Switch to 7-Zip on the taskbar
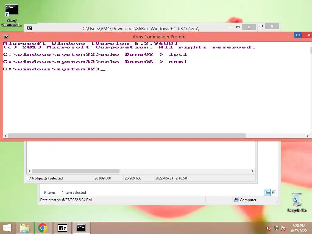The image size is (312, 234). pyautogui.click(x=62, y=228)
